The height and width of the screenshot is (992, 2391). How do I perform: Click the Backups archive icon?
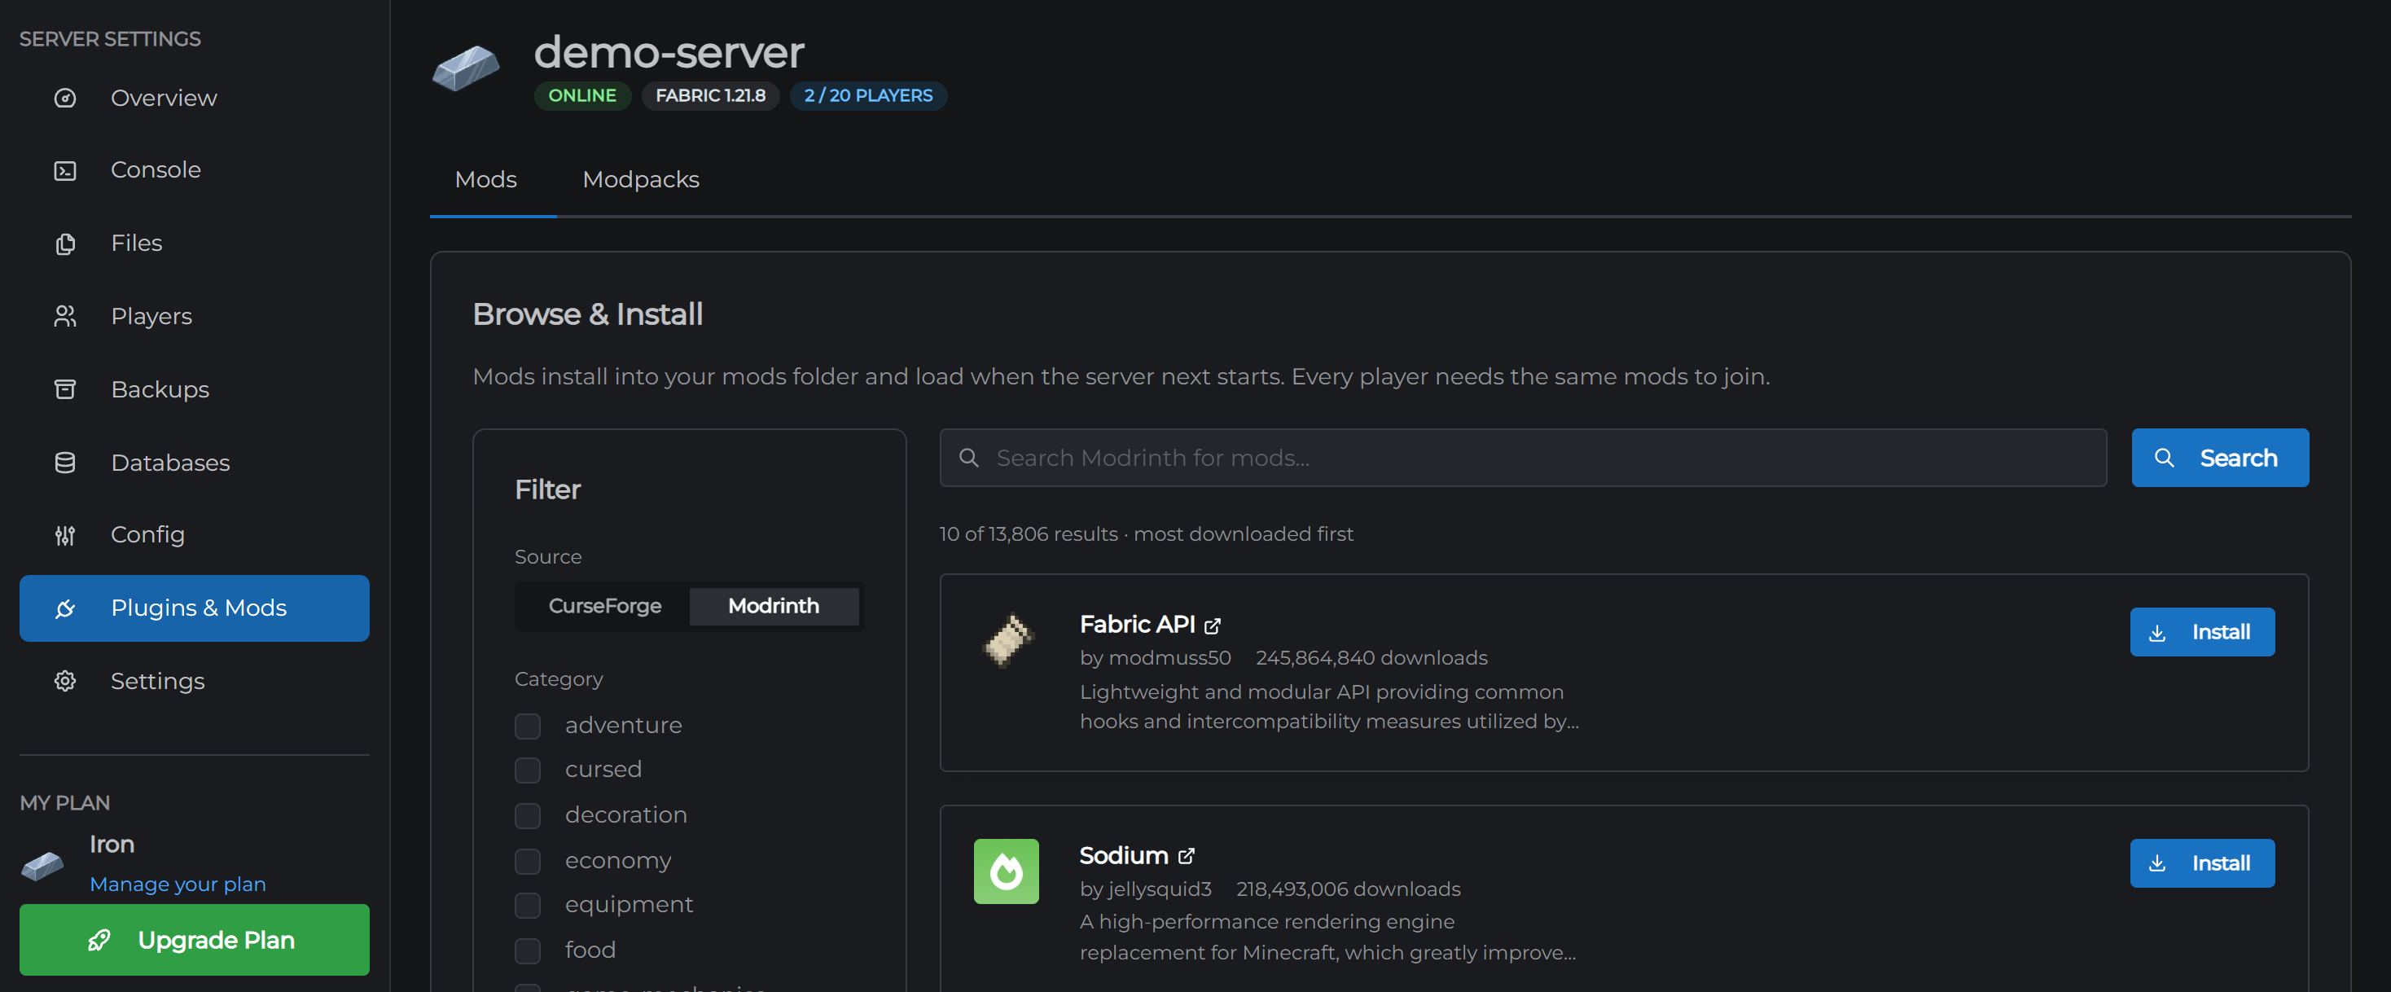pos(65,388)
